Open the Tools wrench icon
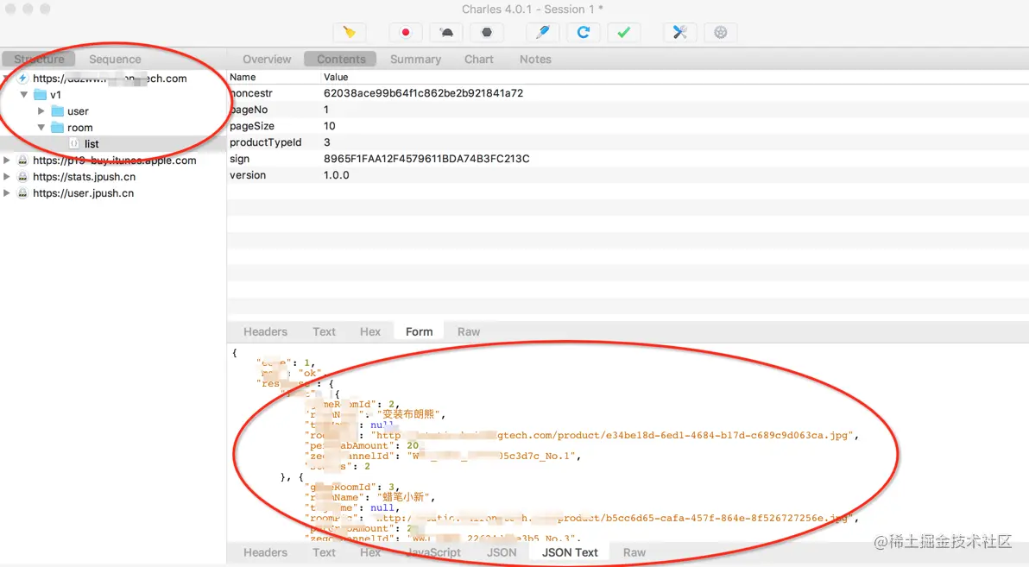1029x567 pixels. (x=680, y=32)
